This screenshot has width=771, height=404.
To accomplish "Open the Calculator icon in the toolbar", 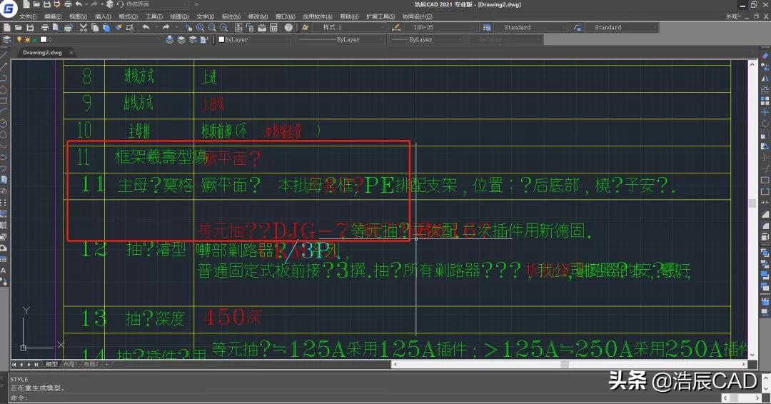I will point(274,28).
